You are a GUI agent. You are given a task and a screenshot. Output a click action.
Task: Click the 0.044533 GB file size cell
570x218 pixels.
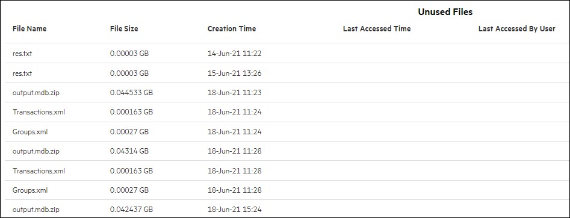131,93
